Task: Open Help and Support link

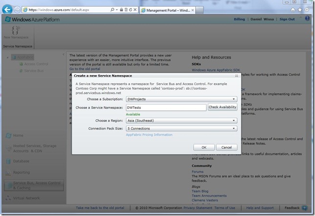Action: (x=260, y=208)
